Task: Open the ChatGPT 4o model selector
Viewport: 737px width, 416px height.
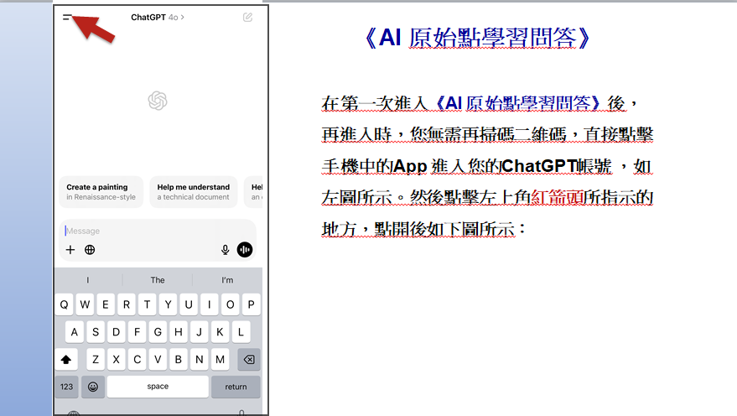Action: (158, 18)
